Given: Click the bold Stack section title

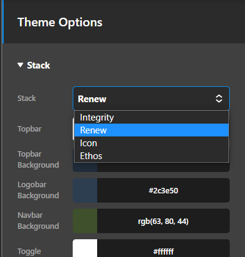Looking at the screenshot, I should pyautogui.click(x=38, y=65).
